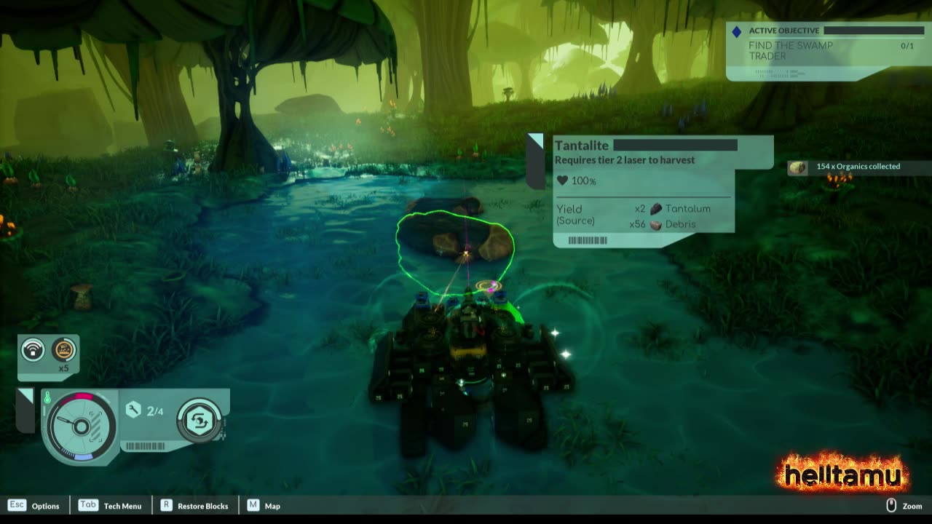Viewport: 932px width, 524px height.
Task: Click the 0/1 objective counter
Action: (907, 46)
